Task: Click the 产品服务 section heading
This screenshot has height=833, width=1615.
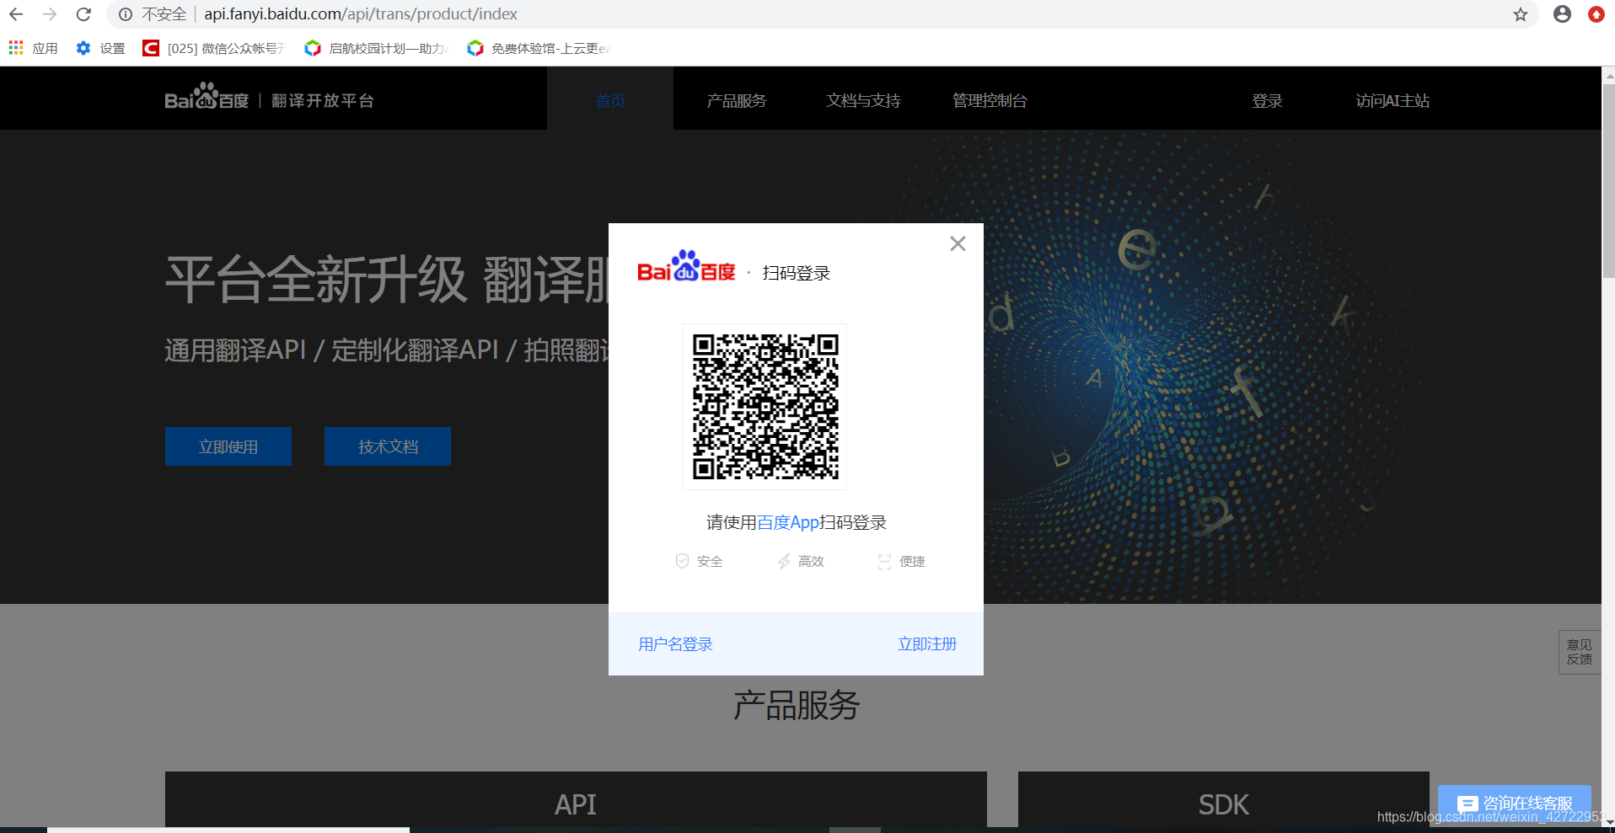Action: click(x=797, y=705)
